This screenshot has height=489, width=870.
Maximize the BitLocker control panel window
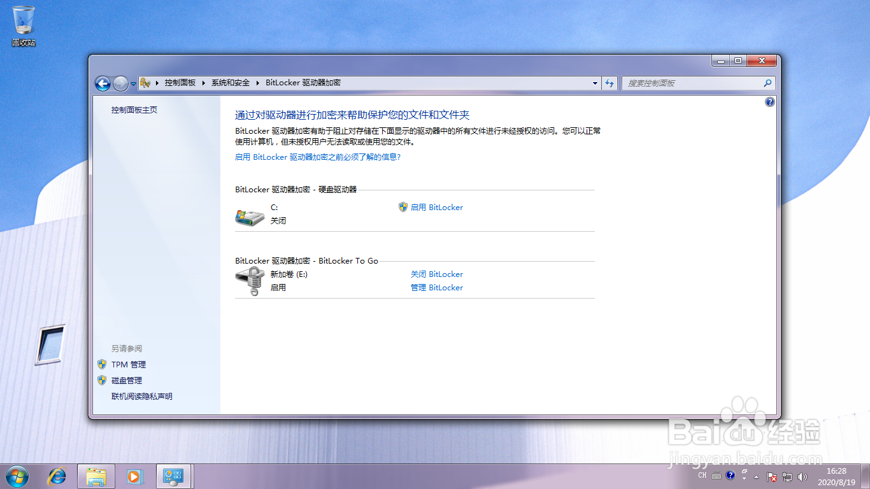738,61
